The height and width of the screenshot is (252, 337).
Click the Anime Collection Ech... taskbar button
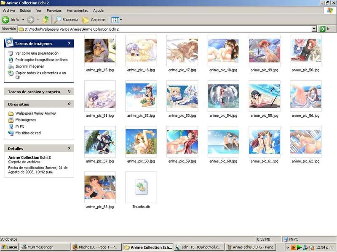click(148, 247)
